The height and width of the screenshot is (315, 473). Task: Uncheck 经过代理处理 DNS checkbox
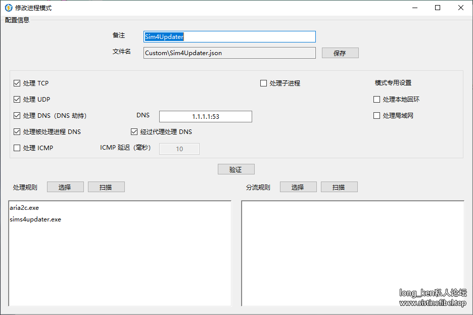pyautogui.click(x=134, y=132)
